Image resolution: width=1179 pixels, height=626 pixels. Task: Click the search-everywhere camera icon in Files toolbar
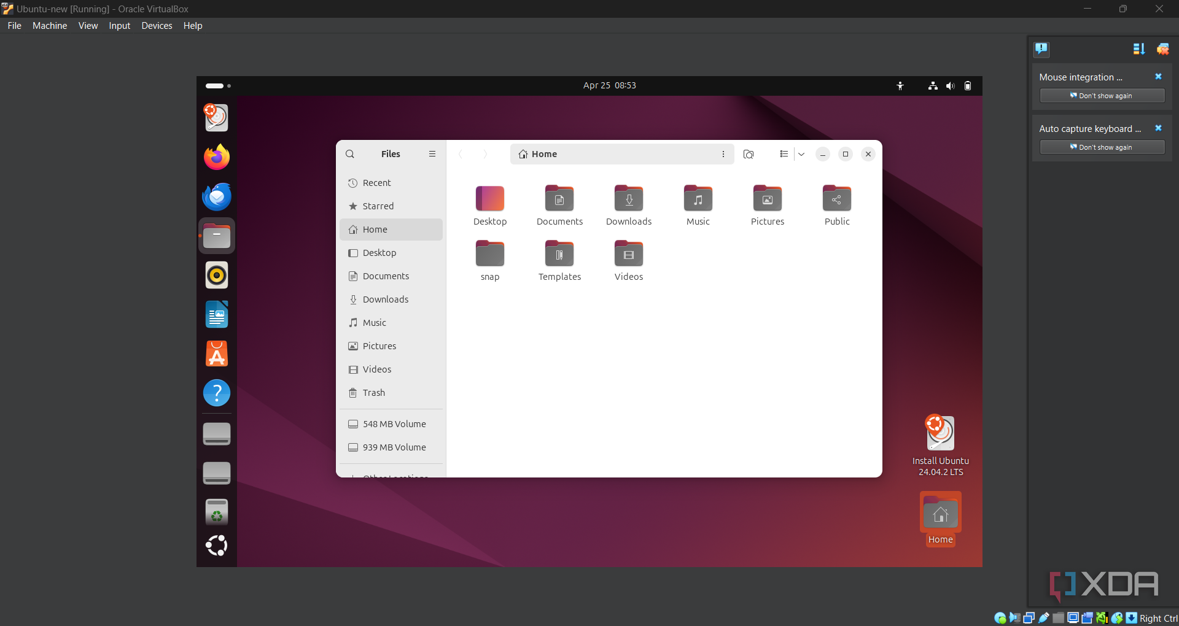click(x=749, y=154)
